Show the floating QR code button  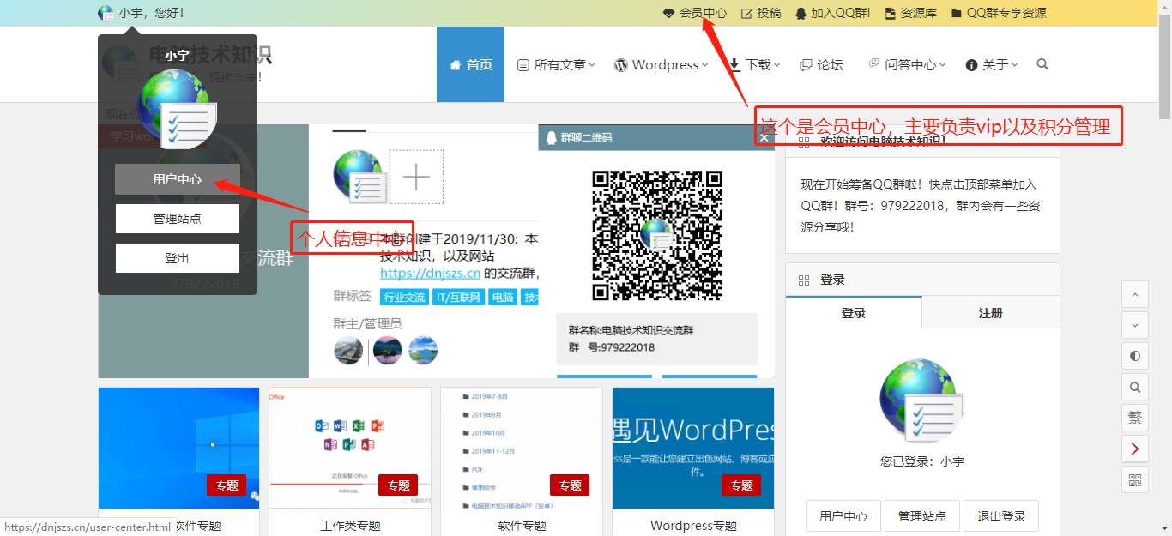pos(1135,479)
